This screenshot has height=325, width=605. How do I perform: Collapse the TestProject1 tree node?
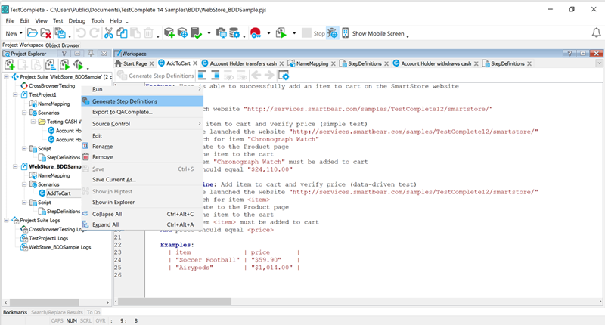(15, 94)
